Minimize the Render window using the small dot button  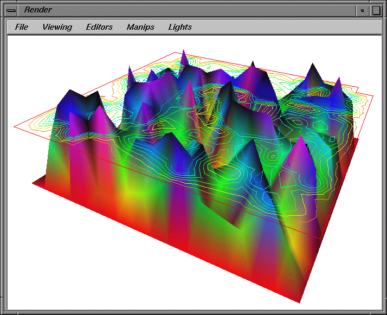[362, 10]
